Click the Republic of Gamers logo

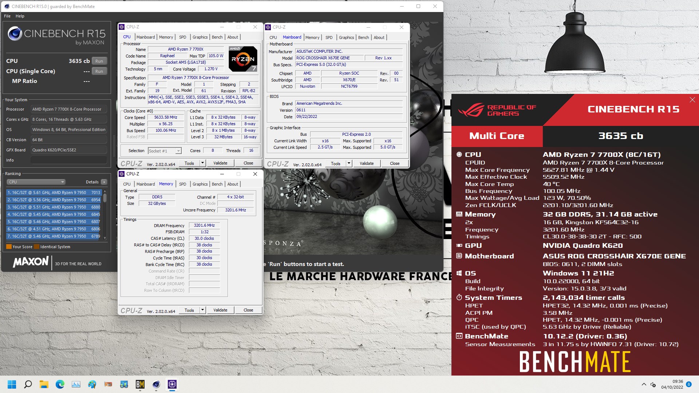click(x=497, y=110)
